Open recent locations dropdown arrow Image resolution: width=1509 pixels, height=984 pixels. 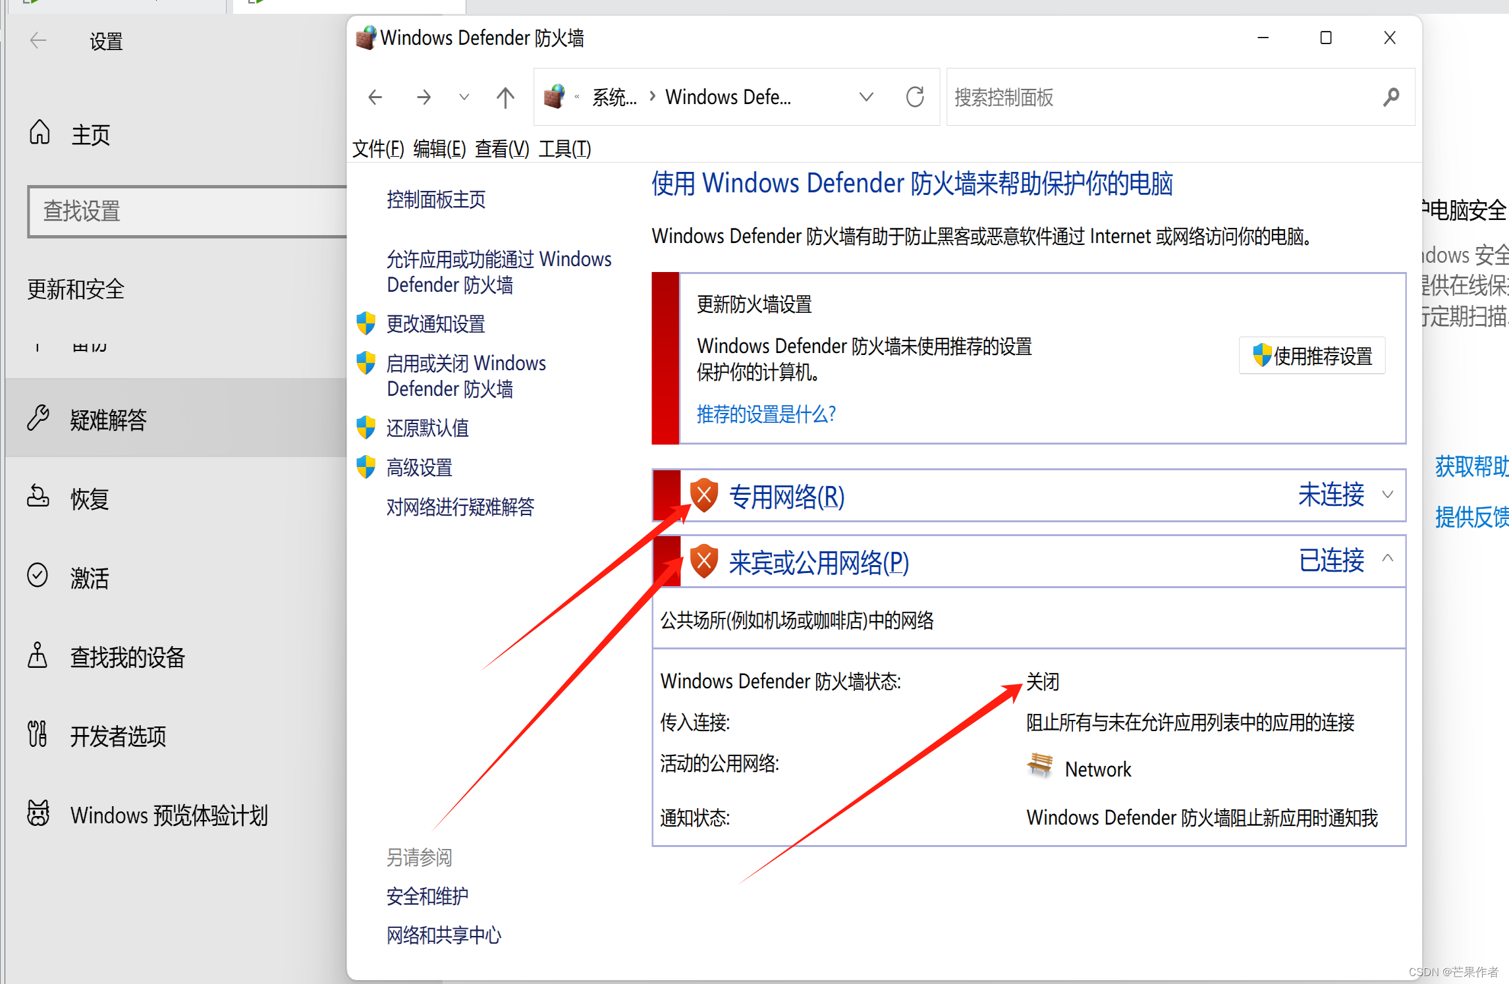pyautogui.click(x=464, y=97)
